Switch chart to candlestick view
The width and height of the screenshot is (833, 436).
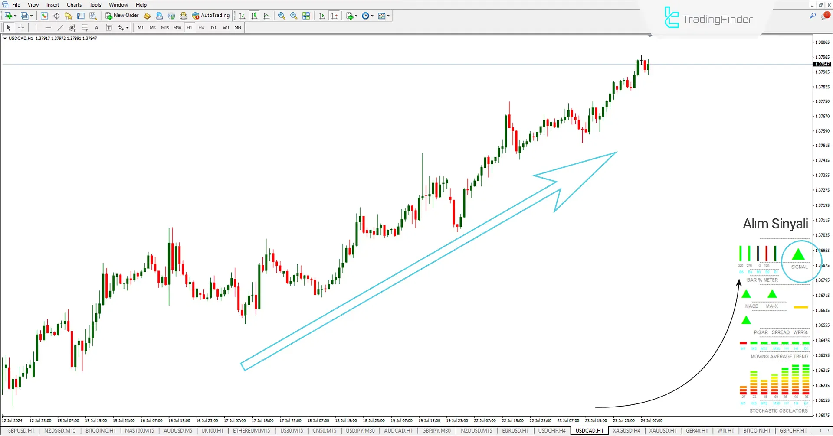[254, 16]
